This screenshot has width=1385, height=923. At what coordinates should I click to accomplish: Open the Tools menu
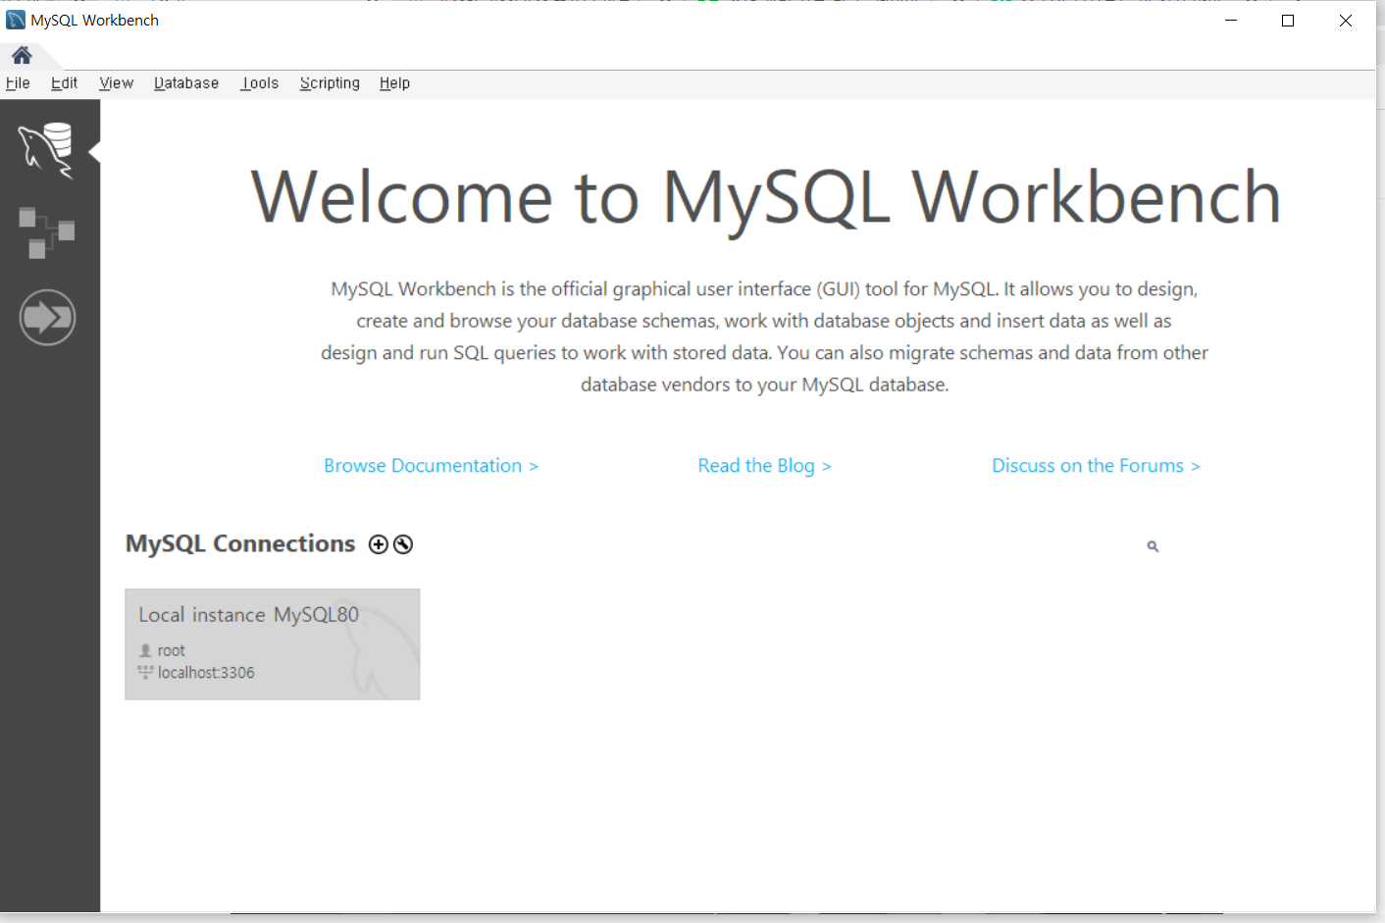260,83
